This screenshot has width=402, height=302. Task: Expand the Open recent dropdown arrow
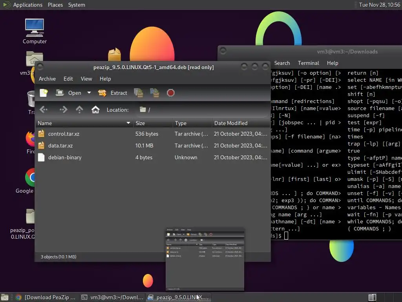(89, 93)
